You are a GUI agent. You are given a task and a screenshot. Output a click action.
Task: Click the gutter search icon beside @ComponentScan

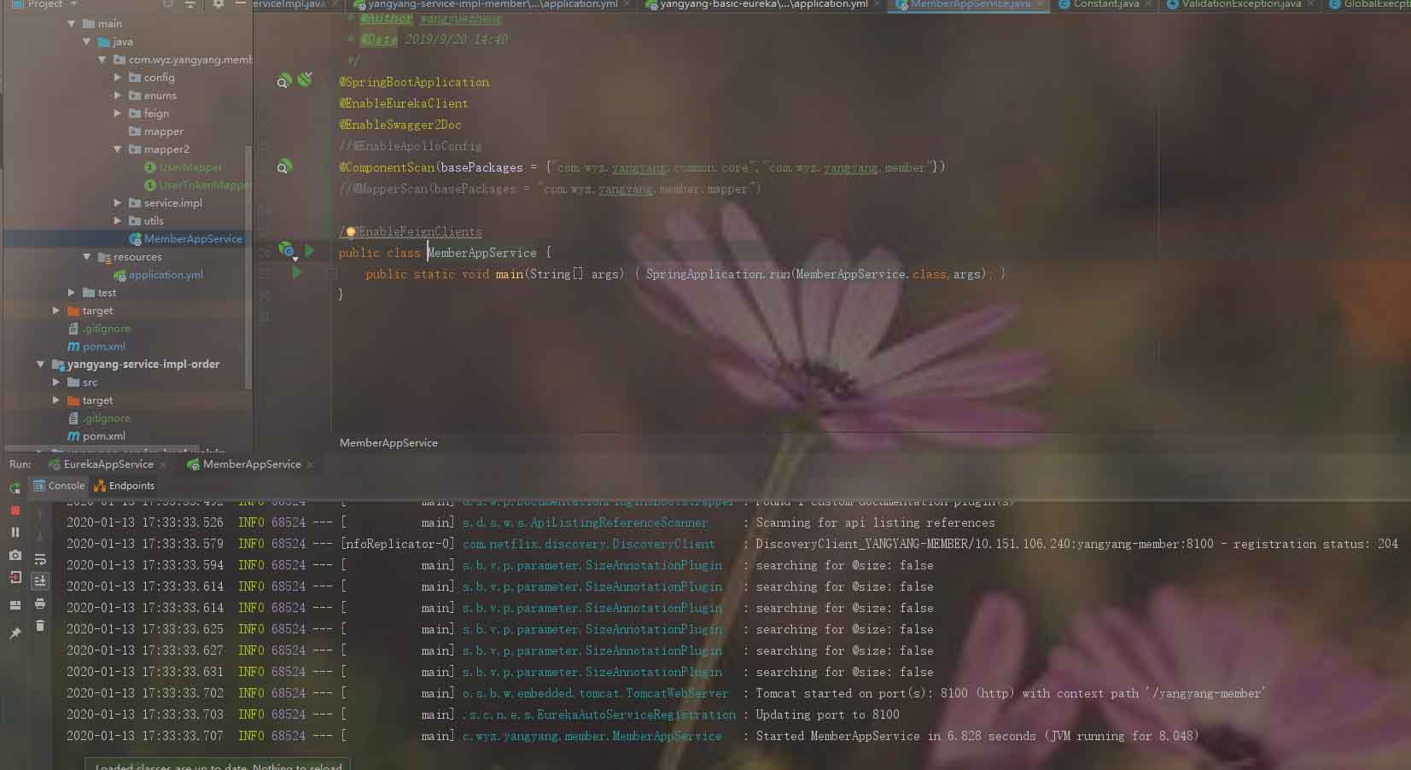point(284,166)
